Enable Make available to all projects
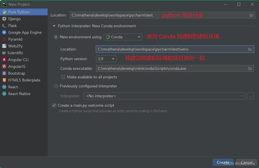 pos(63,77)
